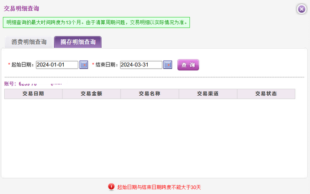Screen dimensions: 310x194
Task: Select the 交易名称 column header
Action: click(149, 94)
